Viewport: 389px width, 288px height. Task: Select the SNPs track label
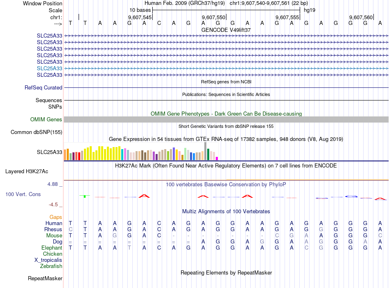click(x=55, y=107)
